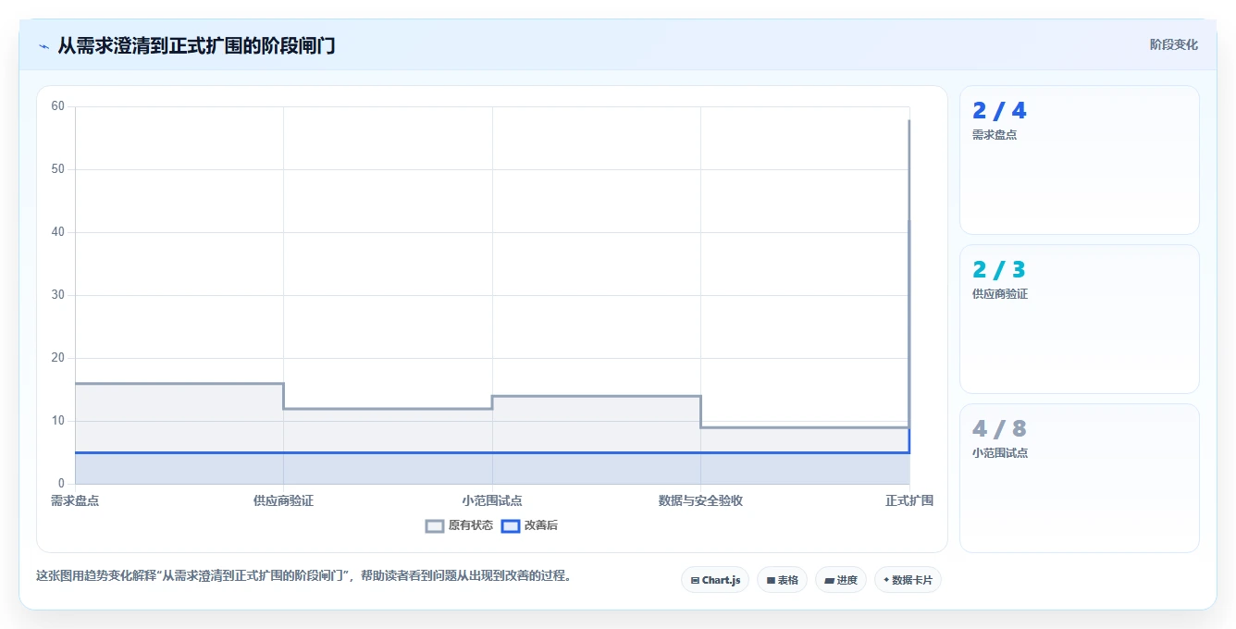
Task: Toggle the 原有状态 legend entry
Action: (x=459, y=525)
